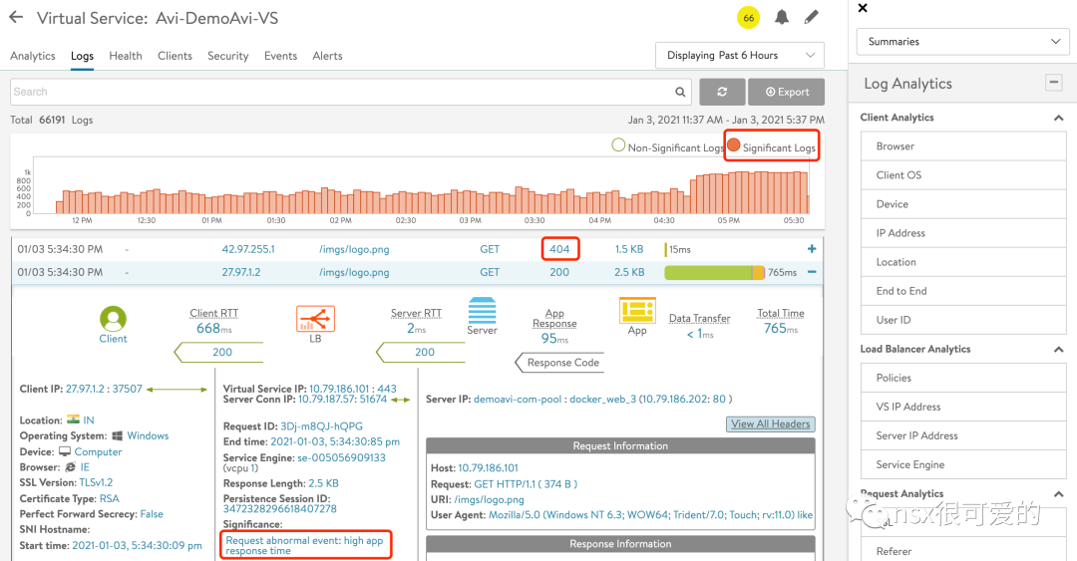Open the Alerts tab
This screenshot has height=561, width=1077.
(327, 56)
